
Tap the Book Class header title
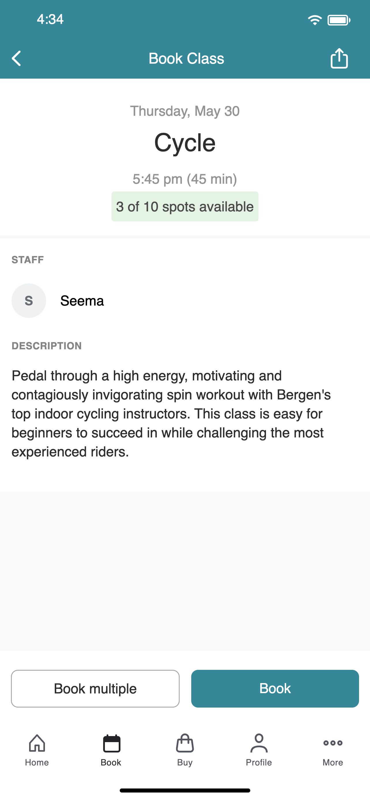(x=186, y=58)
